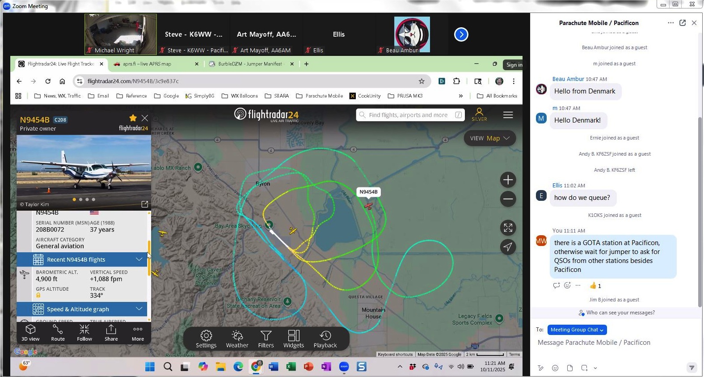This screenshot has width=704, height=377.
Task: Open the VIEW Map dropdown
Action: [489, 138]
